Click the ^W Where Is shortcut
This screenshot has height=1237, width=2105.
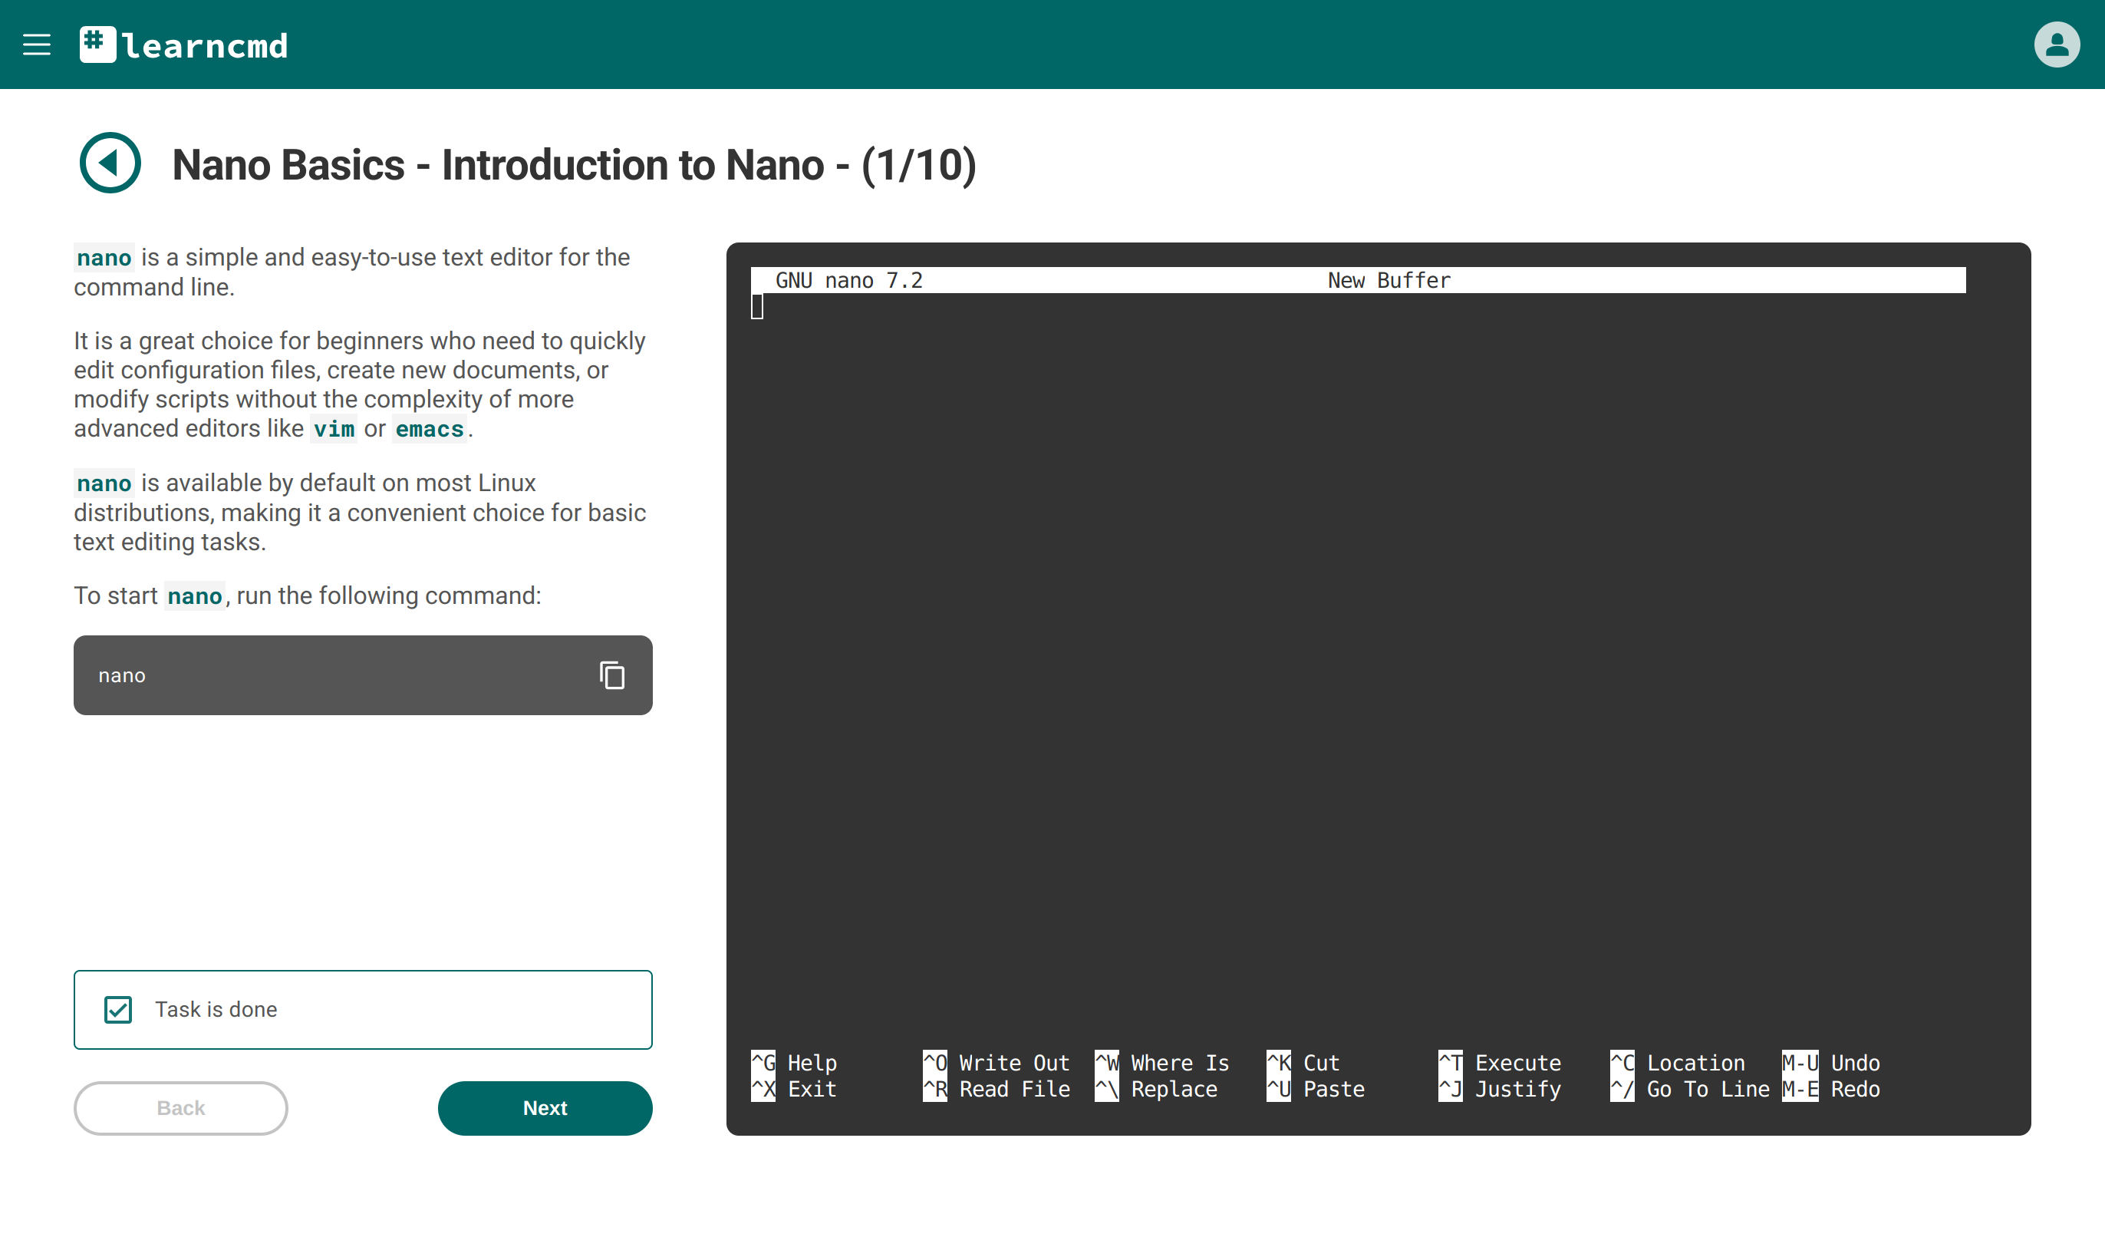click(x=1162, y=1062)
